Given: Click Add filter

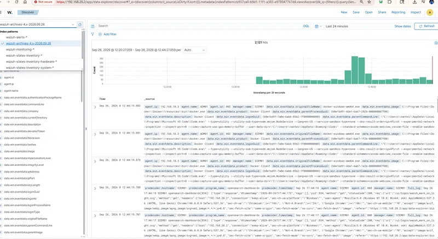Looking at the screenshot, I should pyautogui.click(x=107, y=34).
